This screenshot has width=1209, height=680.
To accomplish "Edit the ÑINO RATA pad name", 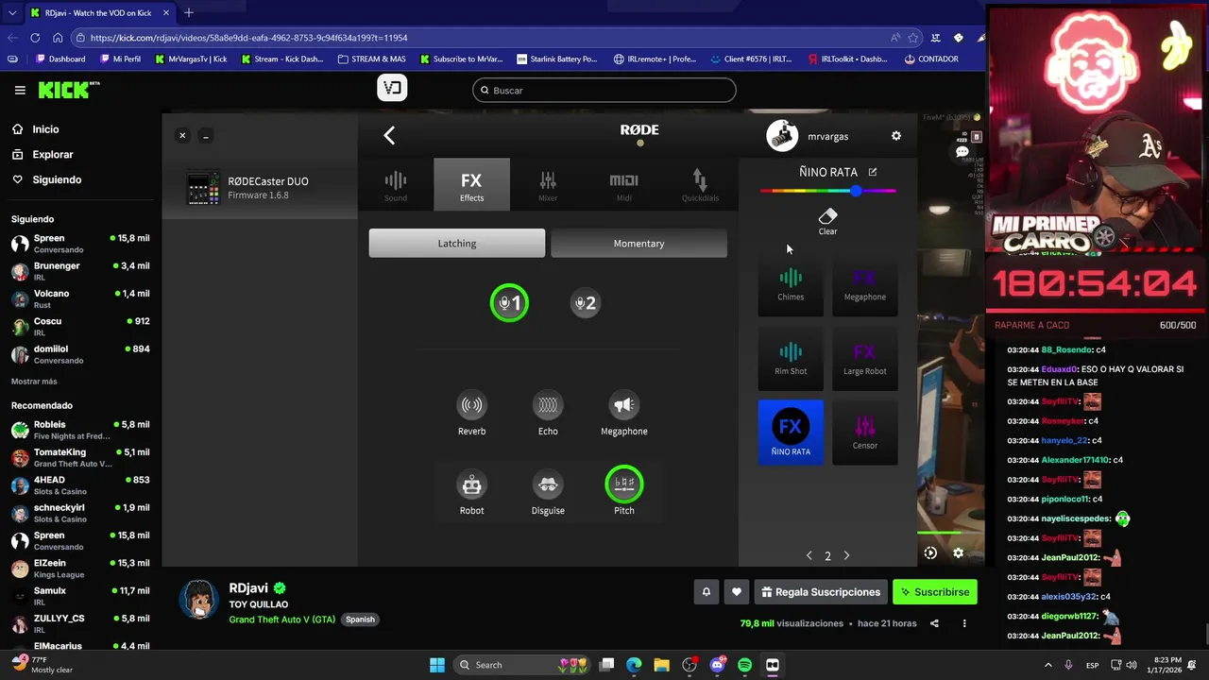I will click(873, 172).
